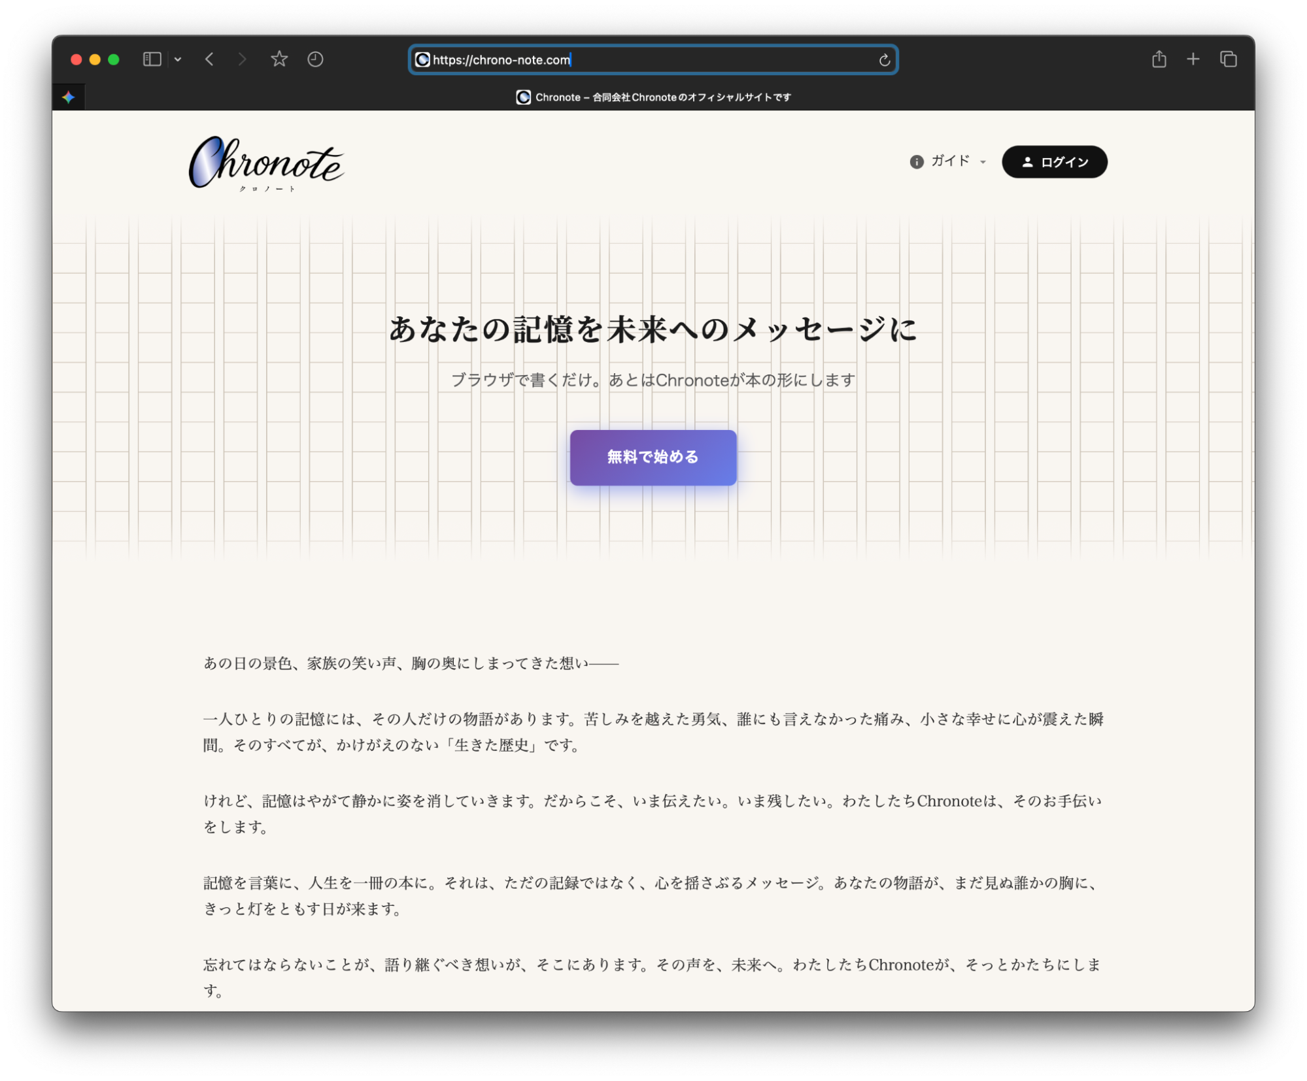1307x1081 pixels.
Task: Open bookmarks via the star icon
Action: click(279, 59)
